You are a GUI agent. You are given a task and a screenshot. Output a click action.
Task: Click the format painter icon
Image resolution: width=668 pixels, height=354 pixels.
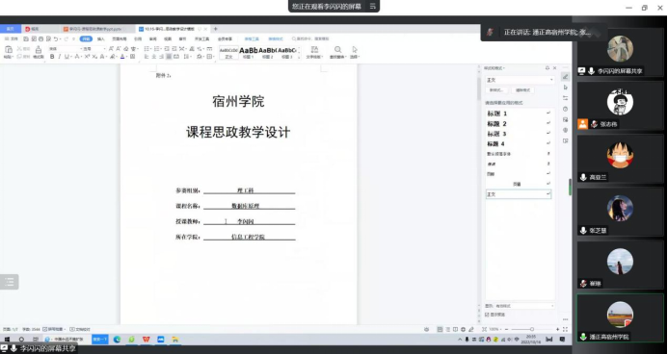(39, 52)
